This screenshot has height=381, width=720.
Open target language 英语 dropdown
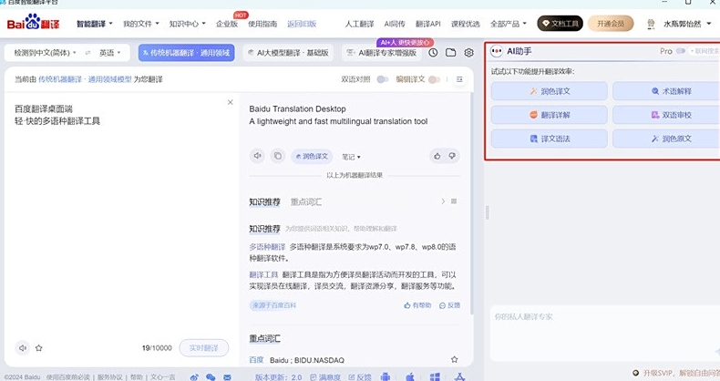[110, 53]
